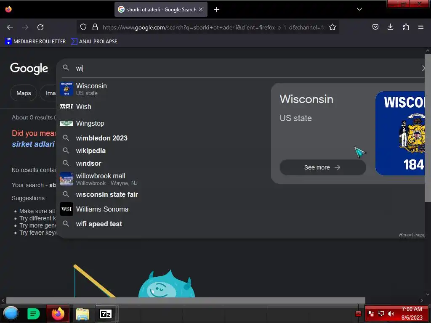
Task: Click the WSI Williams-Sonoma logo icon
Action: (x=67, y=209)
